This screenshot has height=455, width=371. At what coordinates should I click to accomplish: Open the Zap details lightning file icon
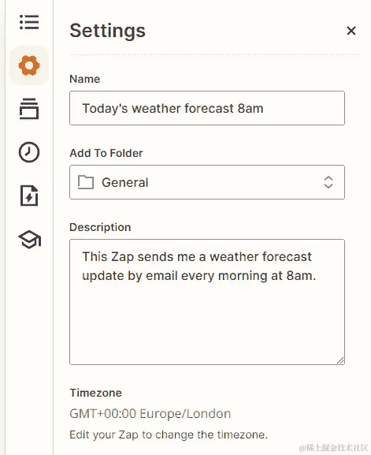pyautogui.click(x=29, y=196)
